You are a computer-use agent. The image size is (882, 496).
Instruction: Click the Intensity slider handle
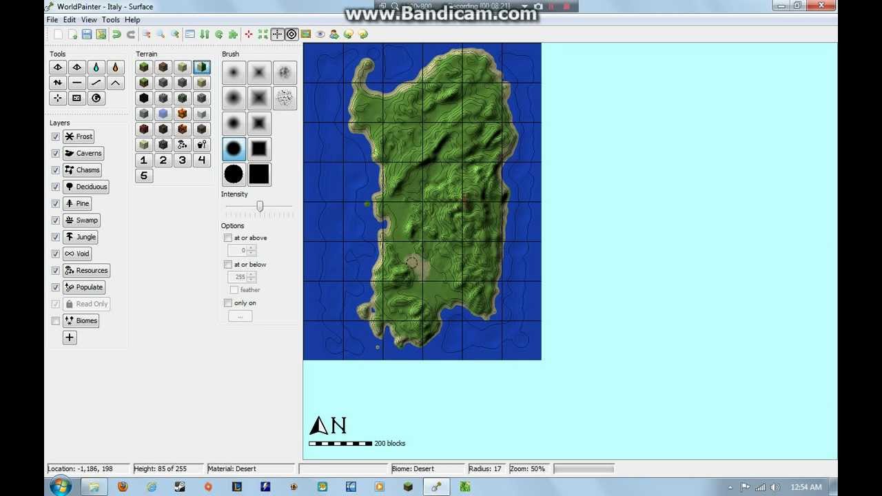(260, 206)
